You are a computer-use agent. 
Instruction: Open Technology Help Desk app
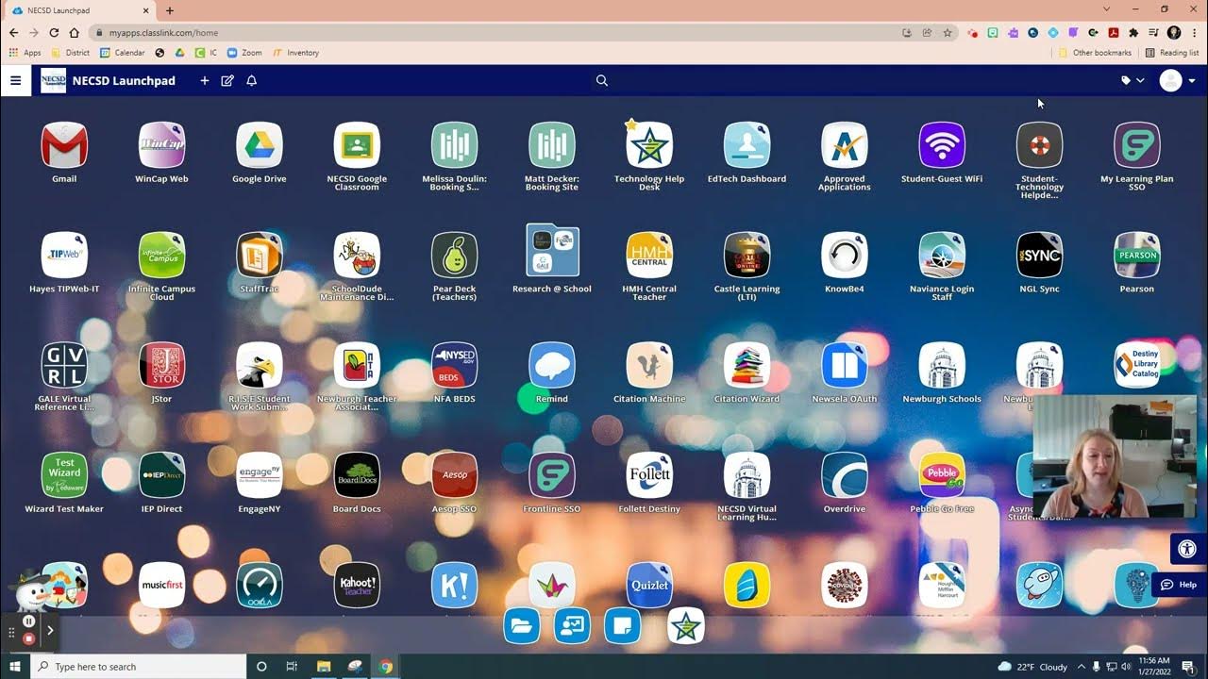tap(649, 145)
